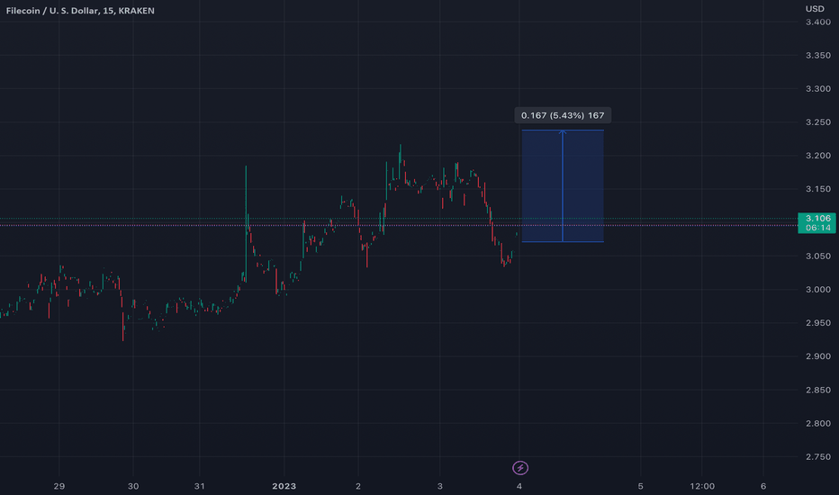Image resolution: width=839 pixels, height=495 pixels.
Task: Click the 2.900 price axis label
Action: tap(818, 356)
